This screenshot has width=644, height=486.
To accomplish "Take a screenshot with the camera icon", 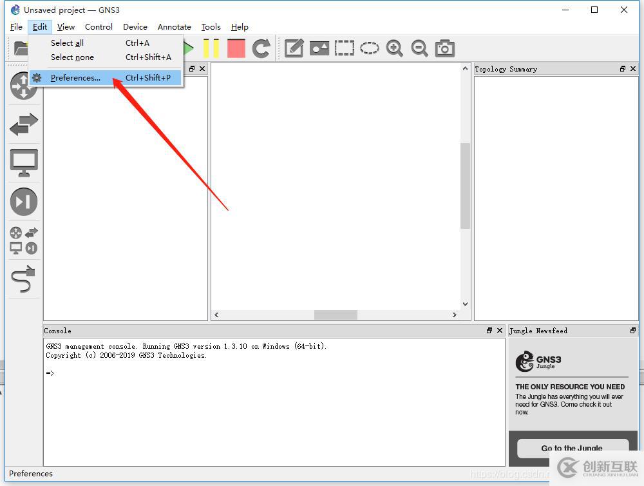I will pyautogui.click(x=445, y=48).
